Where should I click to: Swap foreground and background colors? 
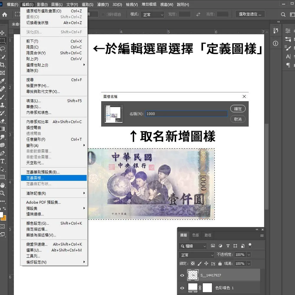coord(4,209)
